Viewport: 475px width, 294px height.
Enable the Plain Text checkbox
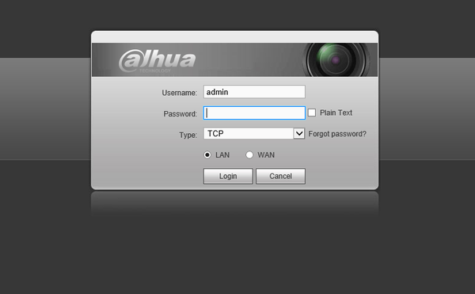point(312,113)
